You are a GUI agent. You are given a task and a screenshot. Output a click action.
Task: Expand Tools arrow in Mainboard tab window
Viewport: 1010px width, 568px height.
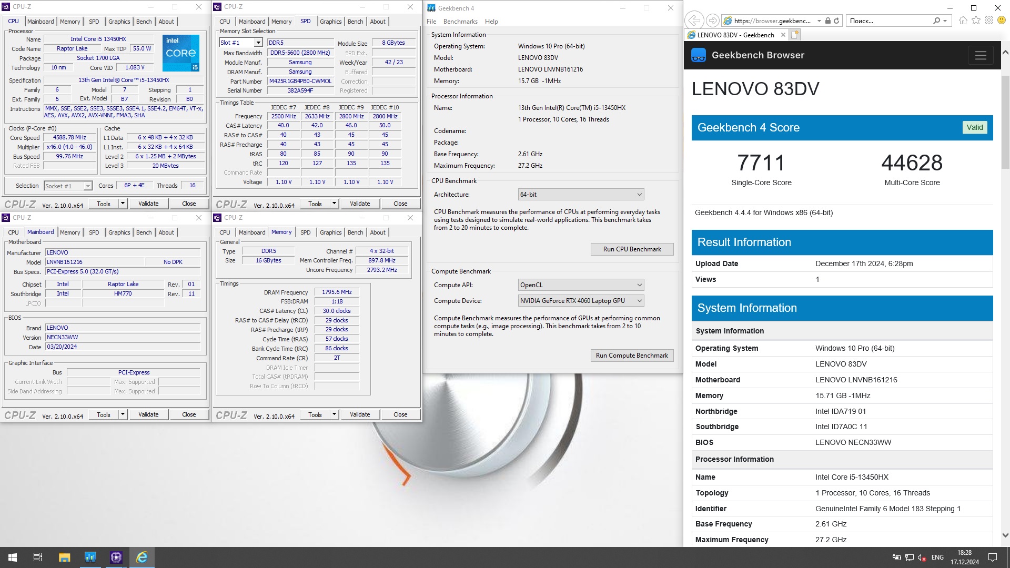click(x=123, y=414)
